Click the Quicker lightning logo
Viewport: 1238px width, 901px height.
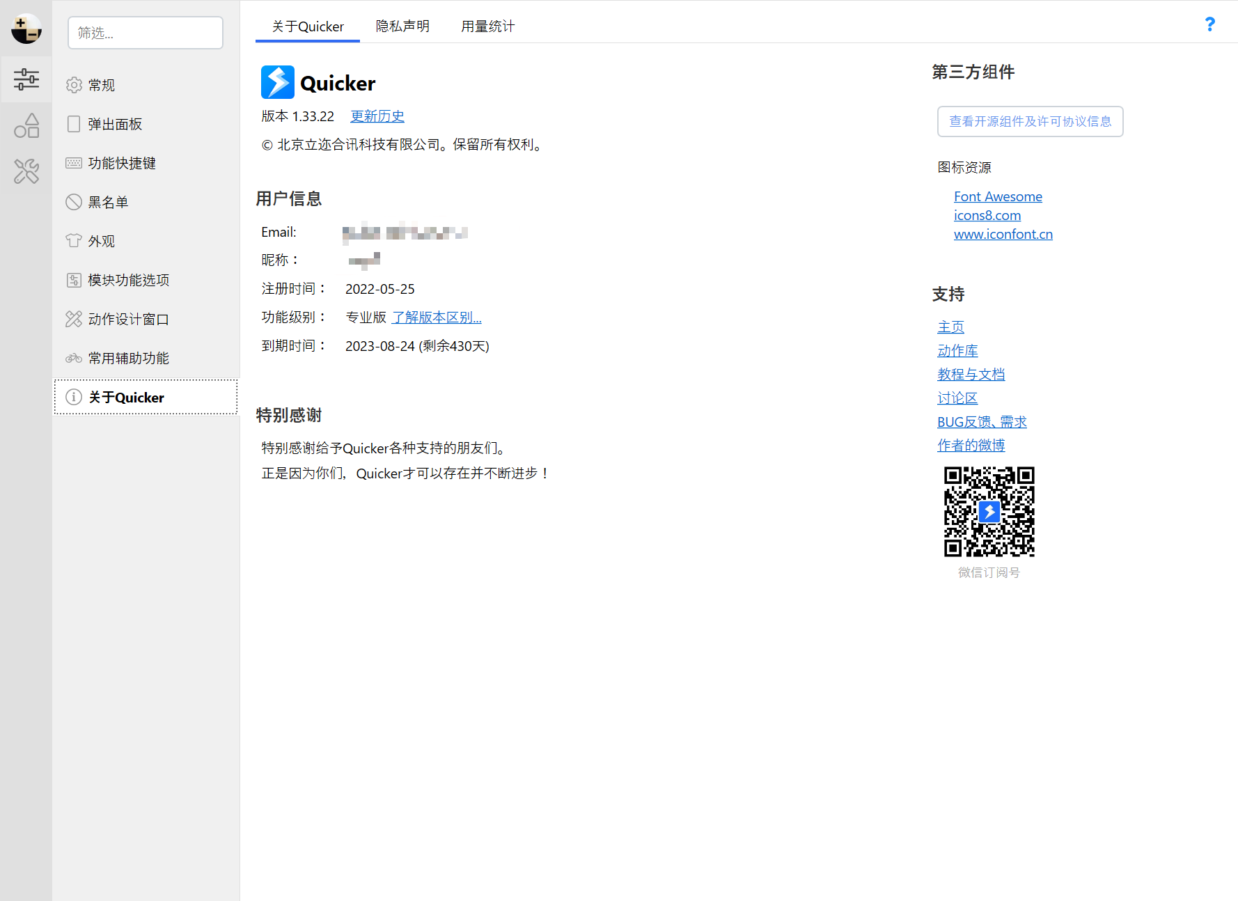click(278, 82)
